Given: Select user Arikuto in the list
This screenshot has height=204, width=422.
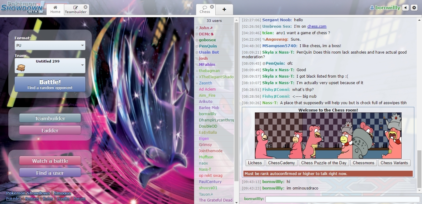Looking at the screenshot, I should point(214,102).
